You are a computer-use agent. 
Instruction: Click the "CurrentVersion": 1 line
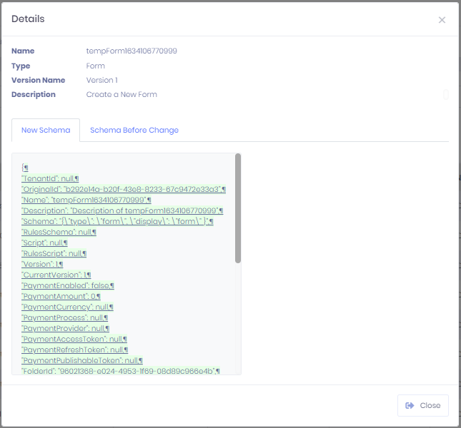[56, 275]
